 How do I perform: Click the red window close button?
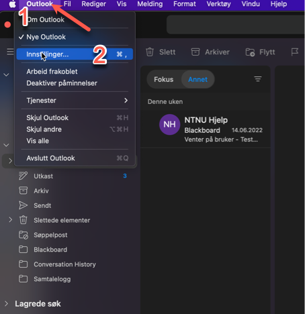click(x=7, y=25)
